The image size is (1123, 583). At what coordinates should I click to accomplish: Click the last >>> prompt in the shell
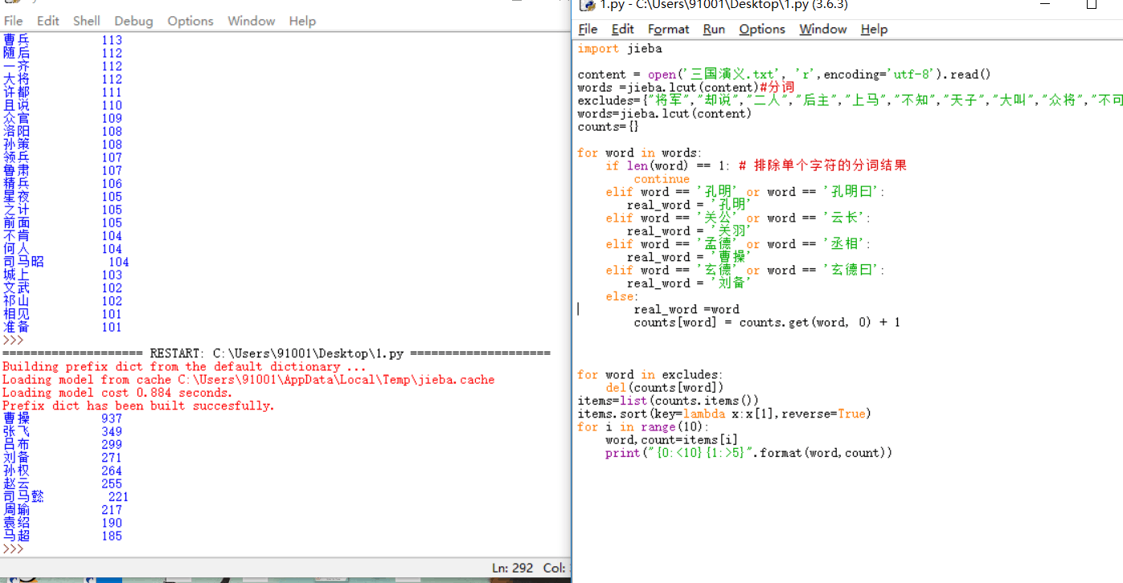[13, 549]
